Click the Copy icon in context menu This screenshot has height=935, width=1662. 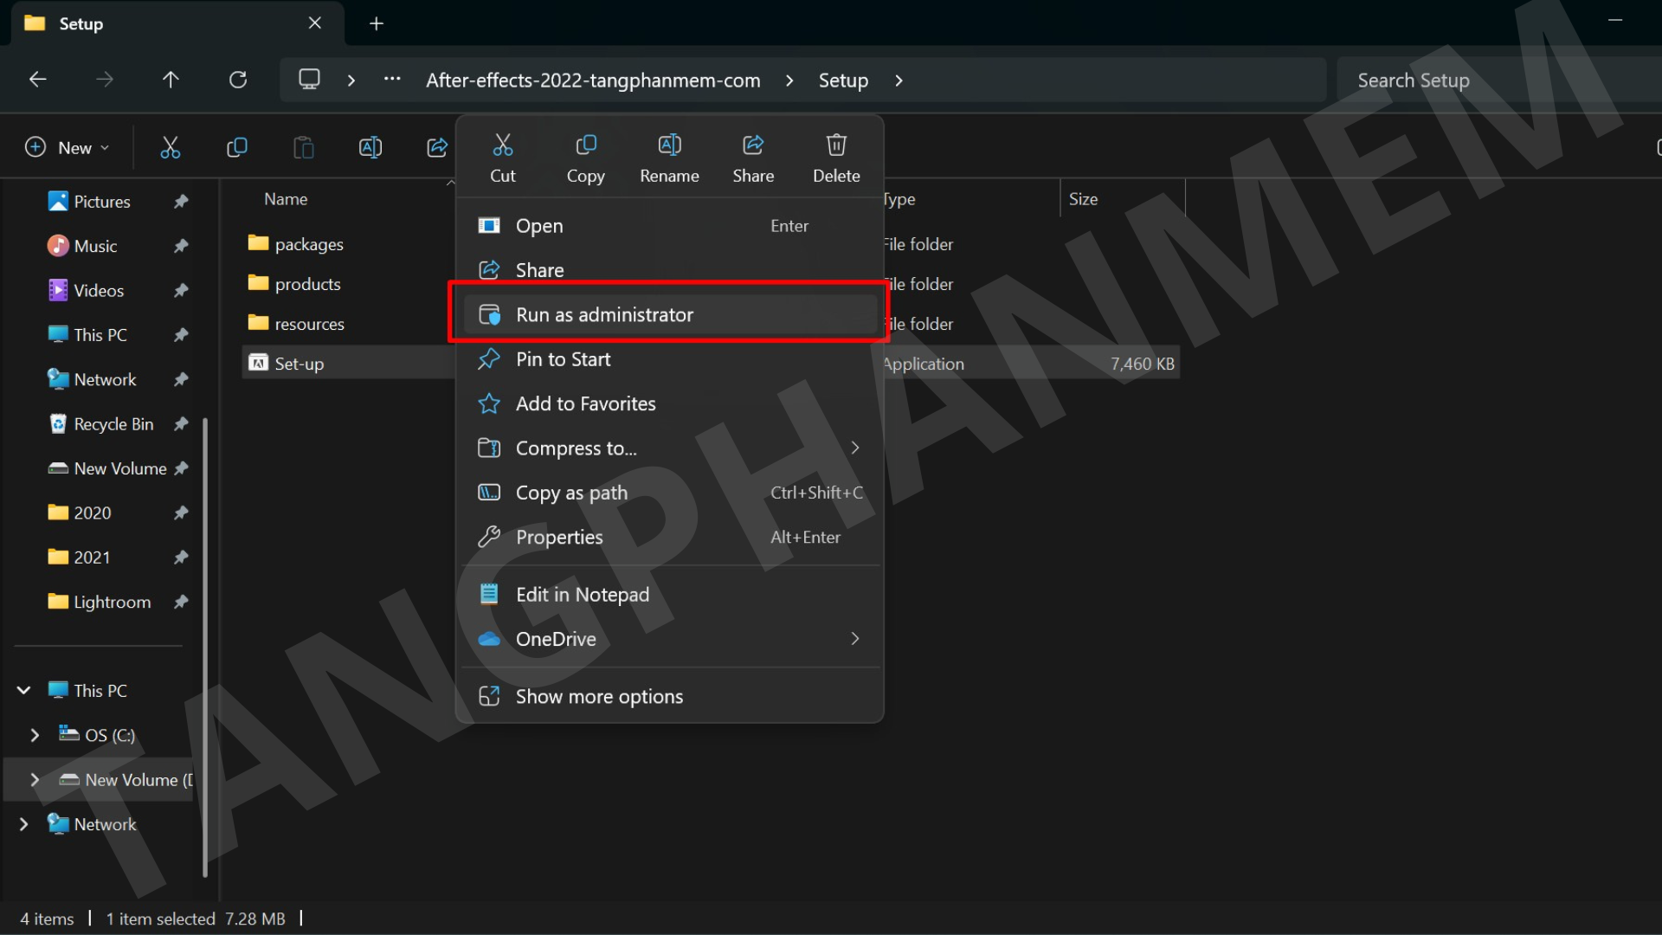(585, 158)
